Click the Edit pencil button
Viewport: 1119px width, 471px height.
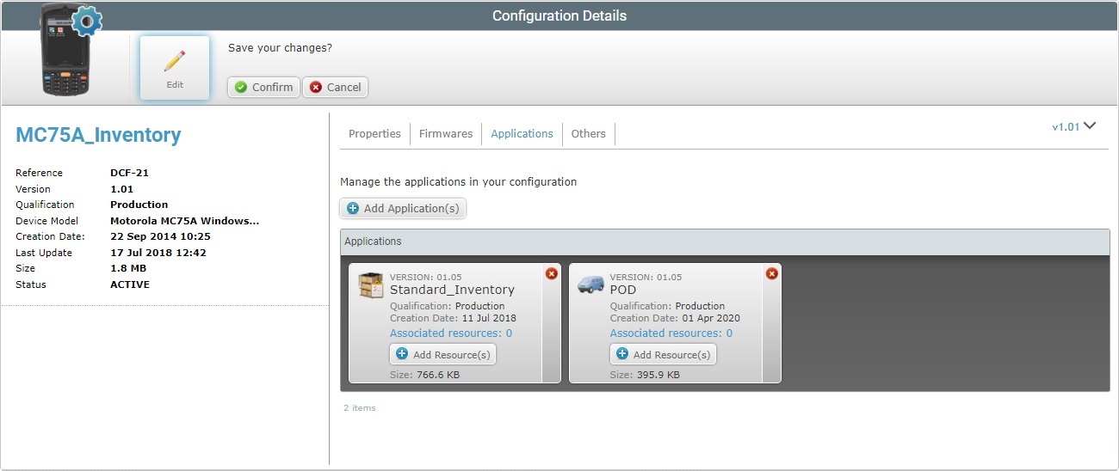[x=175, y=67]
